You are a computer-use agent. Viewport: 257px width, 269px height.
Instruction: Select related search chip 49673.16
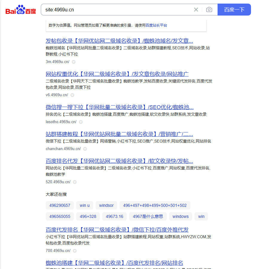(x=114, y=216)
